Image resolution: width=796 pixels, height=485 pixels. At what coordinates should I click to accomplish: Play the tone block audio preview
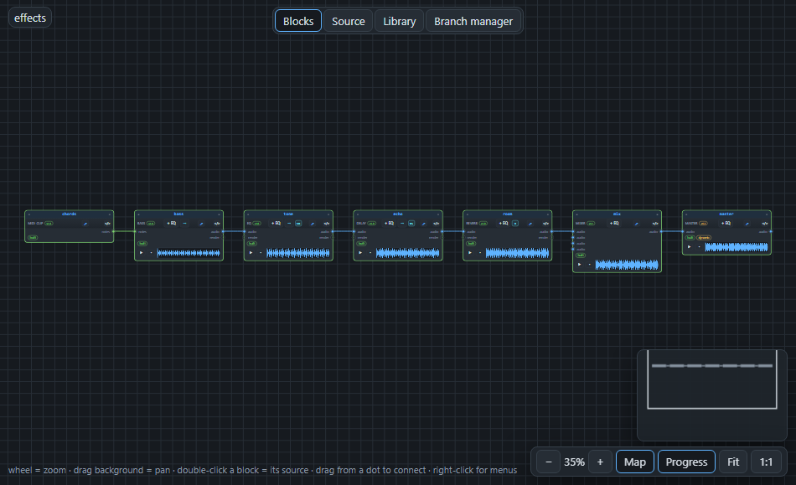[251, 253]
